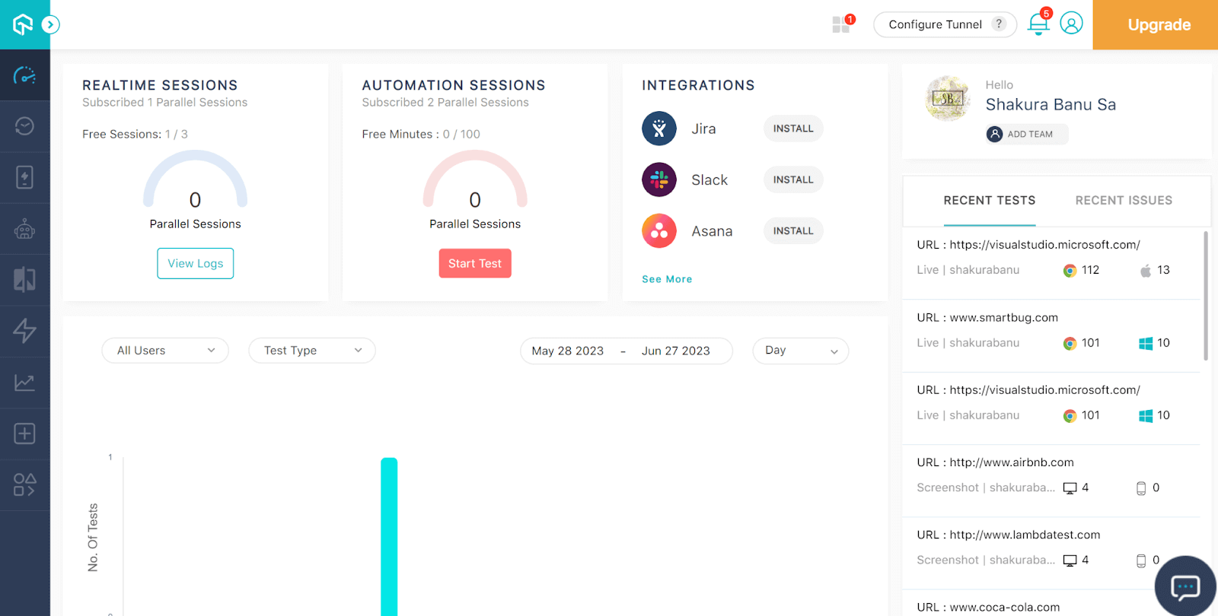Open the Test Type dropdown
Screen dimensions: 1218x616
click(312, 351)
